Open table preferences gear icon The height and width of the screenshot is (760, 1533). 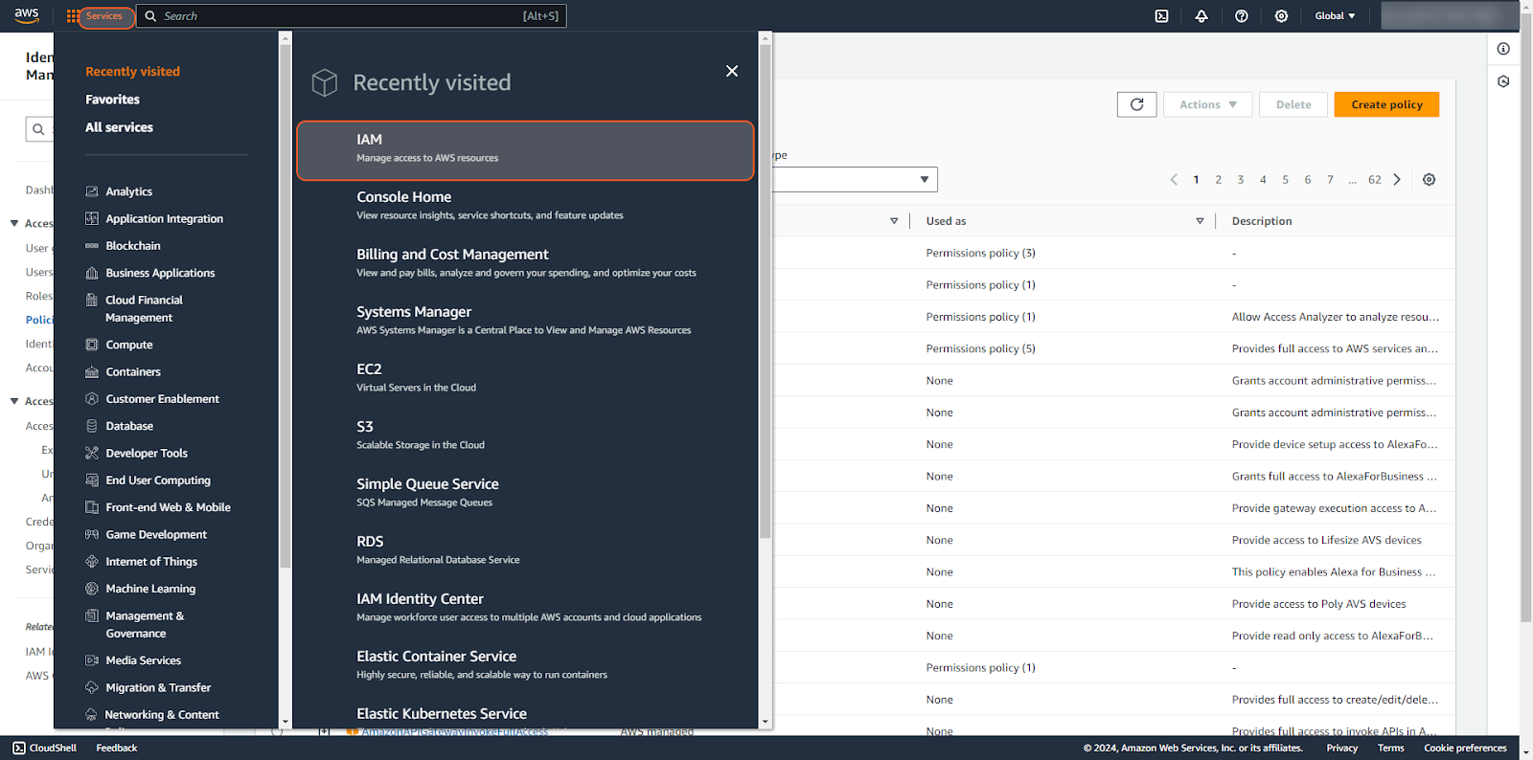[x=1429, y=180]
